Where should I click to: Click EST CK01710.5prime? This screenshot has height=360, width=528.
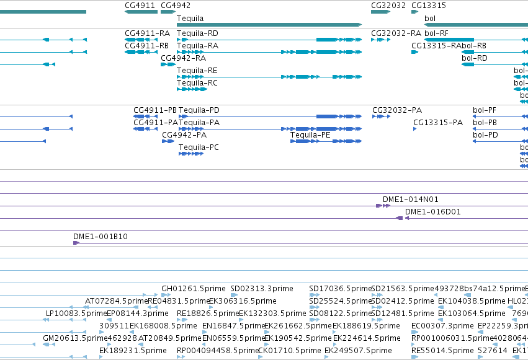(x=261, y=357)
